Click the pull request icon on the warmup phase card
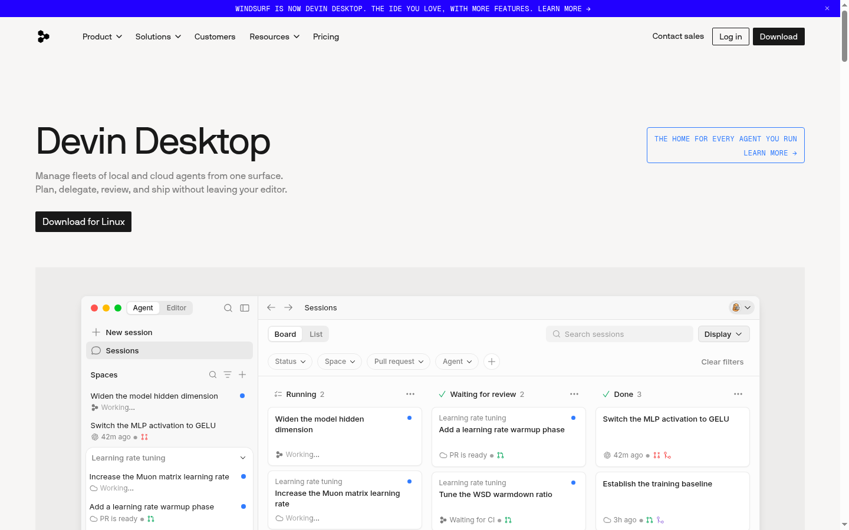The width and height of the screenshot is (849, 530). (501, 455)
